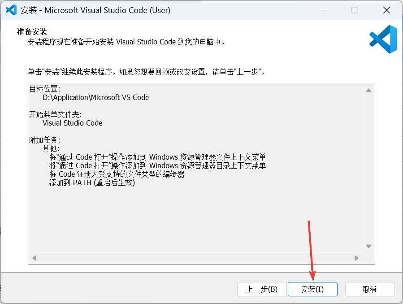Click the 安装程序现在准备开始安装 subtitle text
Viewport: 403px width, 304px height.
tap(126, 42)
